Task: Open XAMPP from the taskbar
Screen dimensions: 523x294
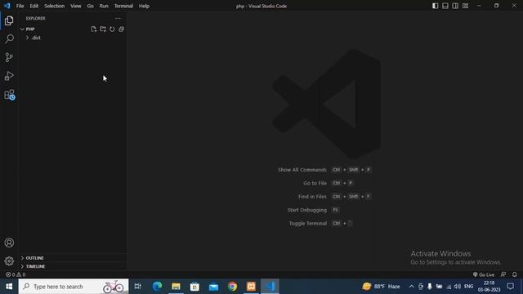Action: coord(251,287)
